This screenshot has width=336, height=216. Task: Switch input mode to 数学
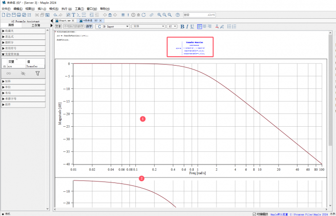pos(89,27)
